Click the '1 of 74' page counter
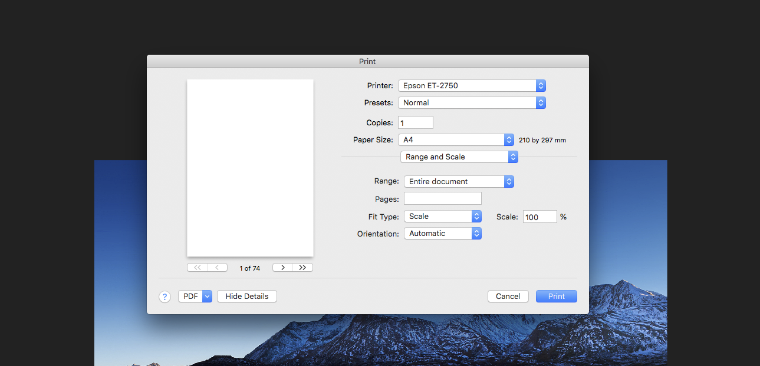Viewport: 760px width, 366px height. (x=250, y=268)
